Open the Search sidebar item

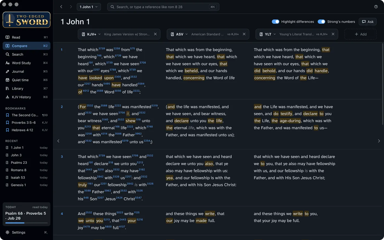point(27,54)
